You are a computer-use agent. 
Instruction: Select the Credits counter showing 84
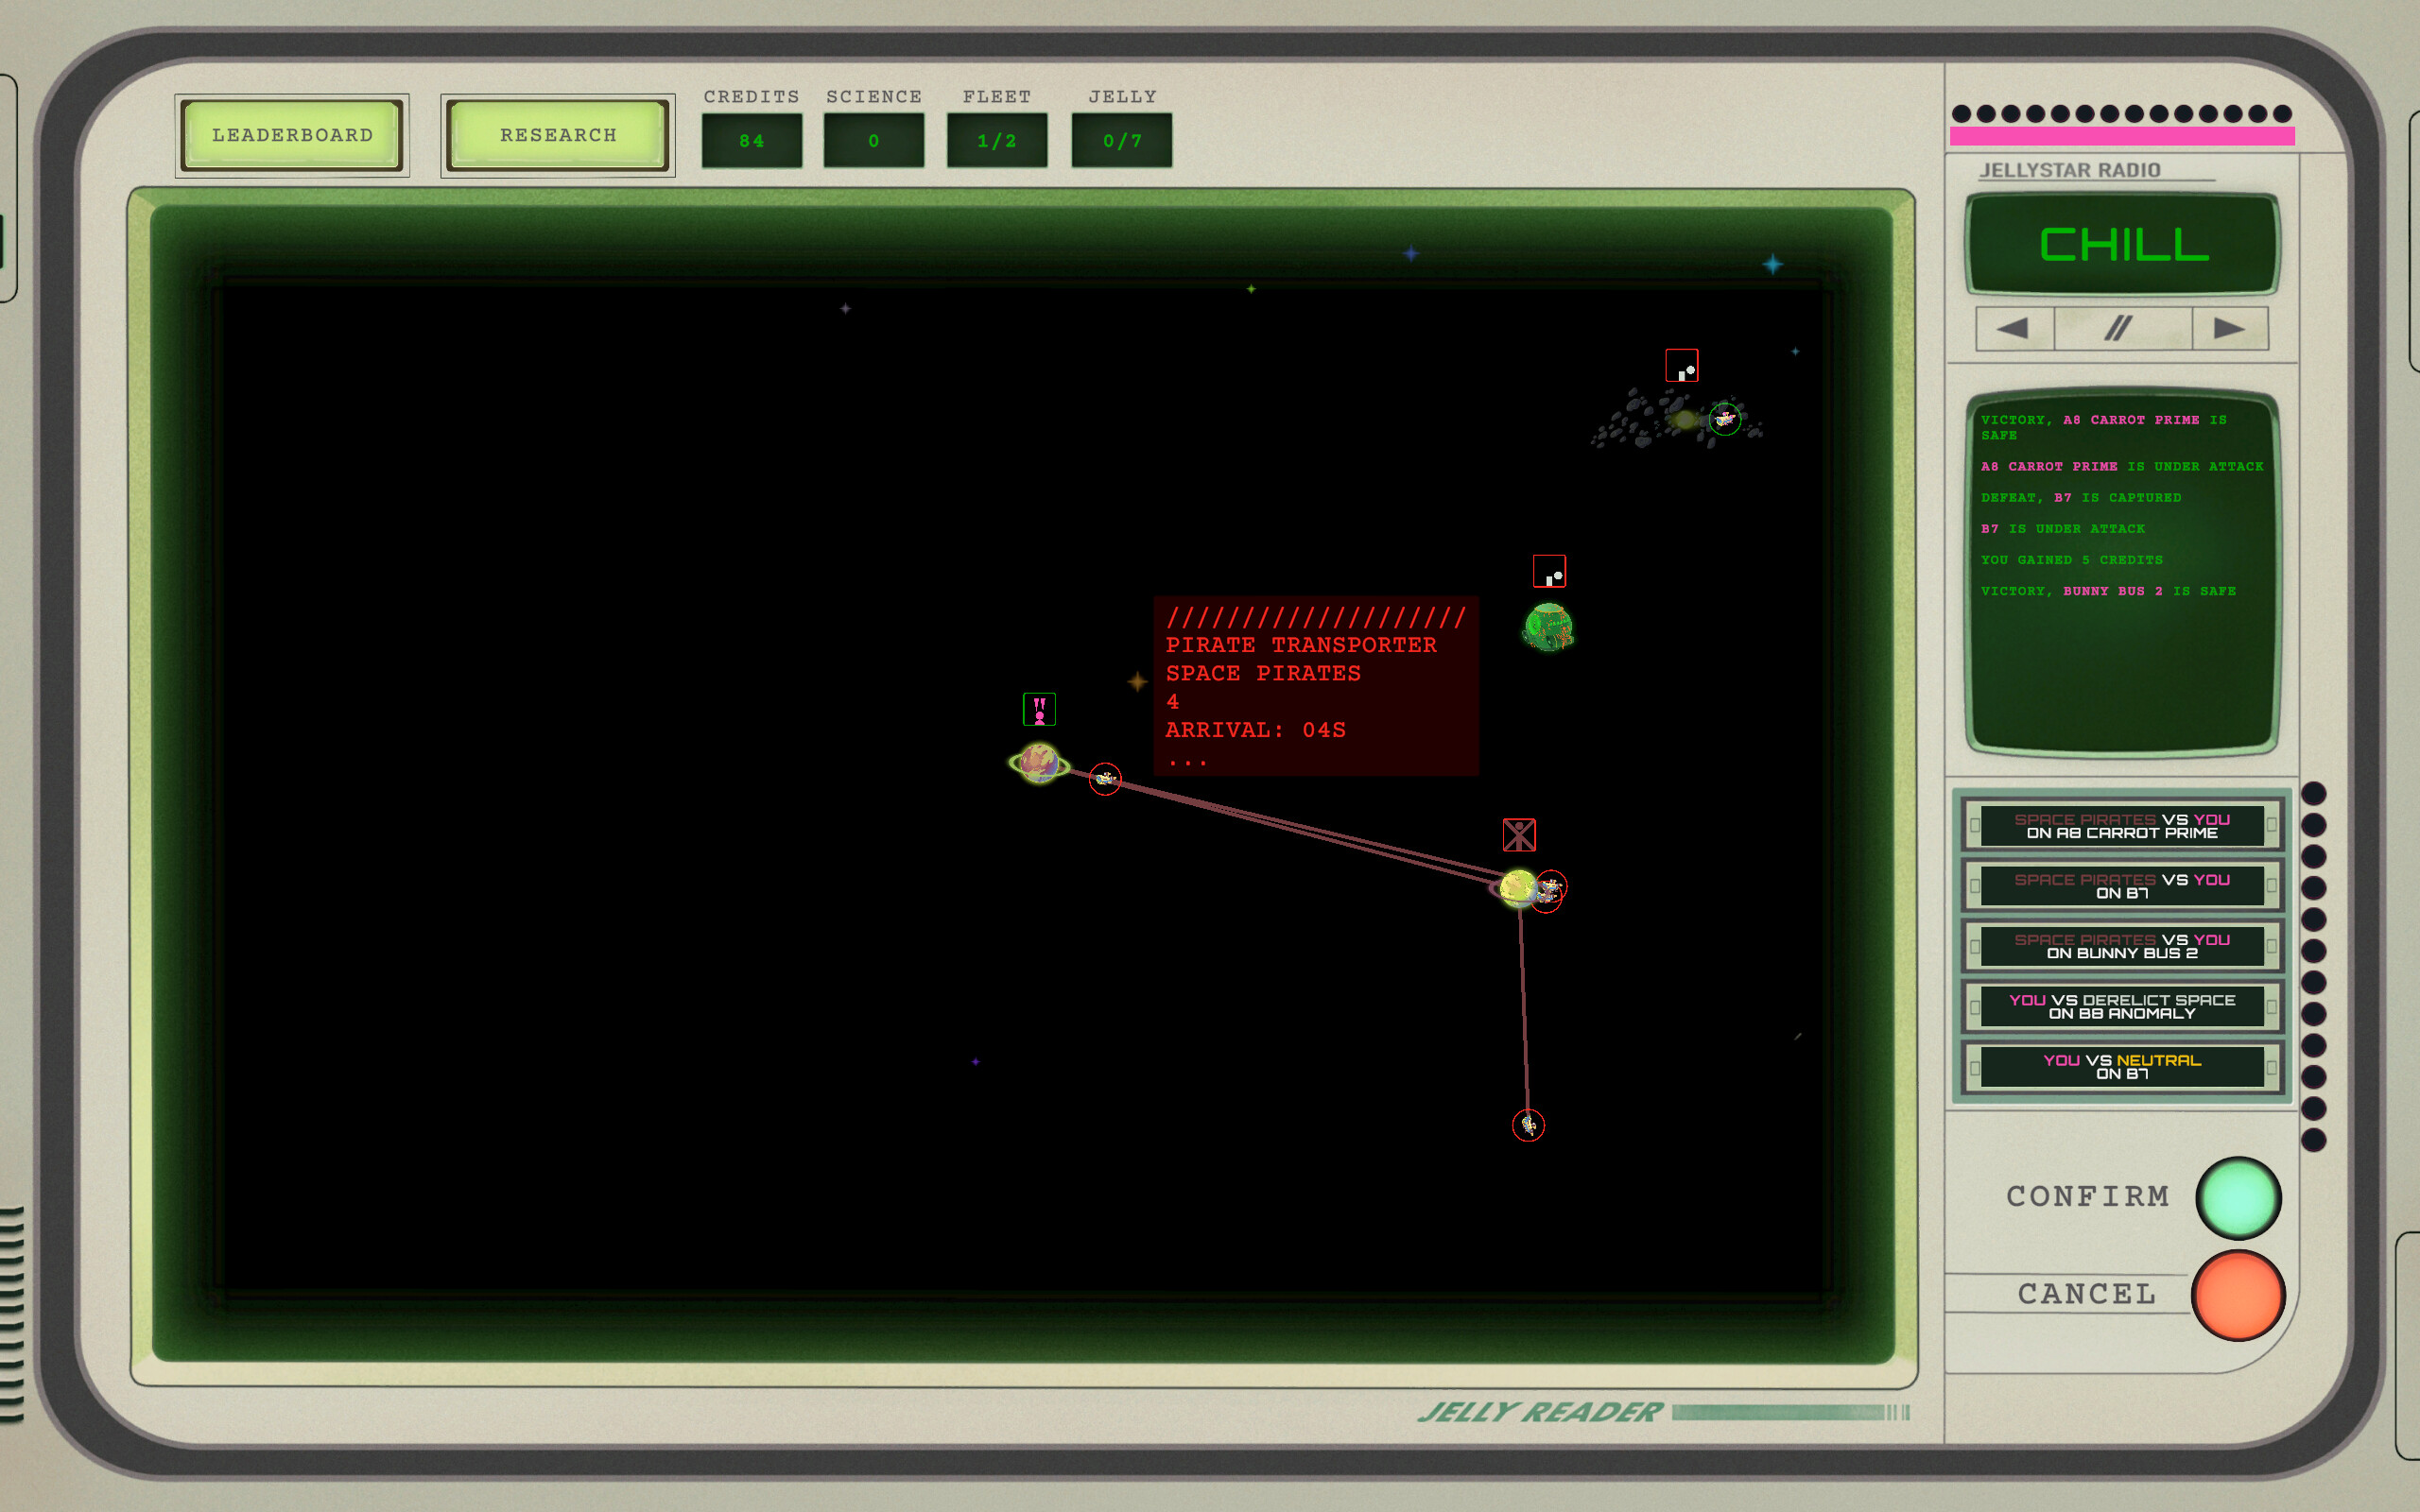(x=751, y=141)
